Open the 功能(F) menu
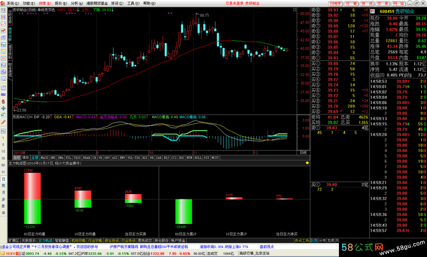Screen dimensions: 427x257 pos(29,3)
